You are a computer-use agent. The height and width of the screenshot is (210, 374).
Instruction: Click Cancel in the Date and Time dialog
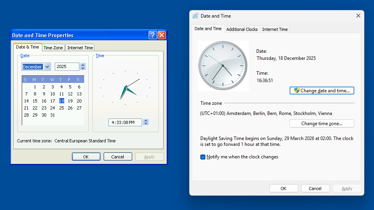pos(315,188)
